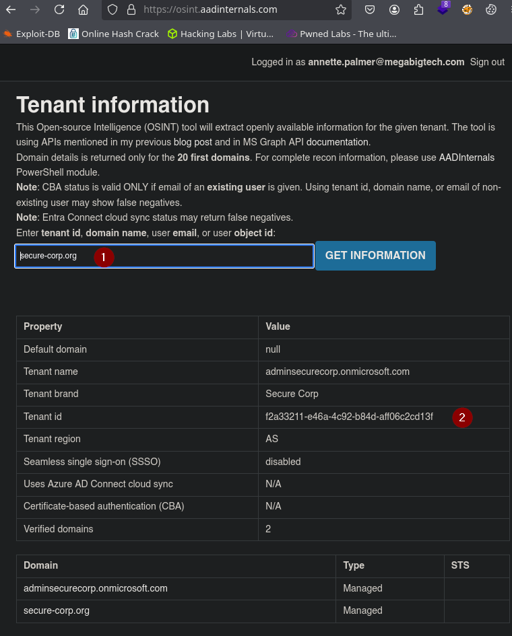Click the browser address bar URL
The width and height of the screenshot is (512, 636).
(x=210, y=10)
